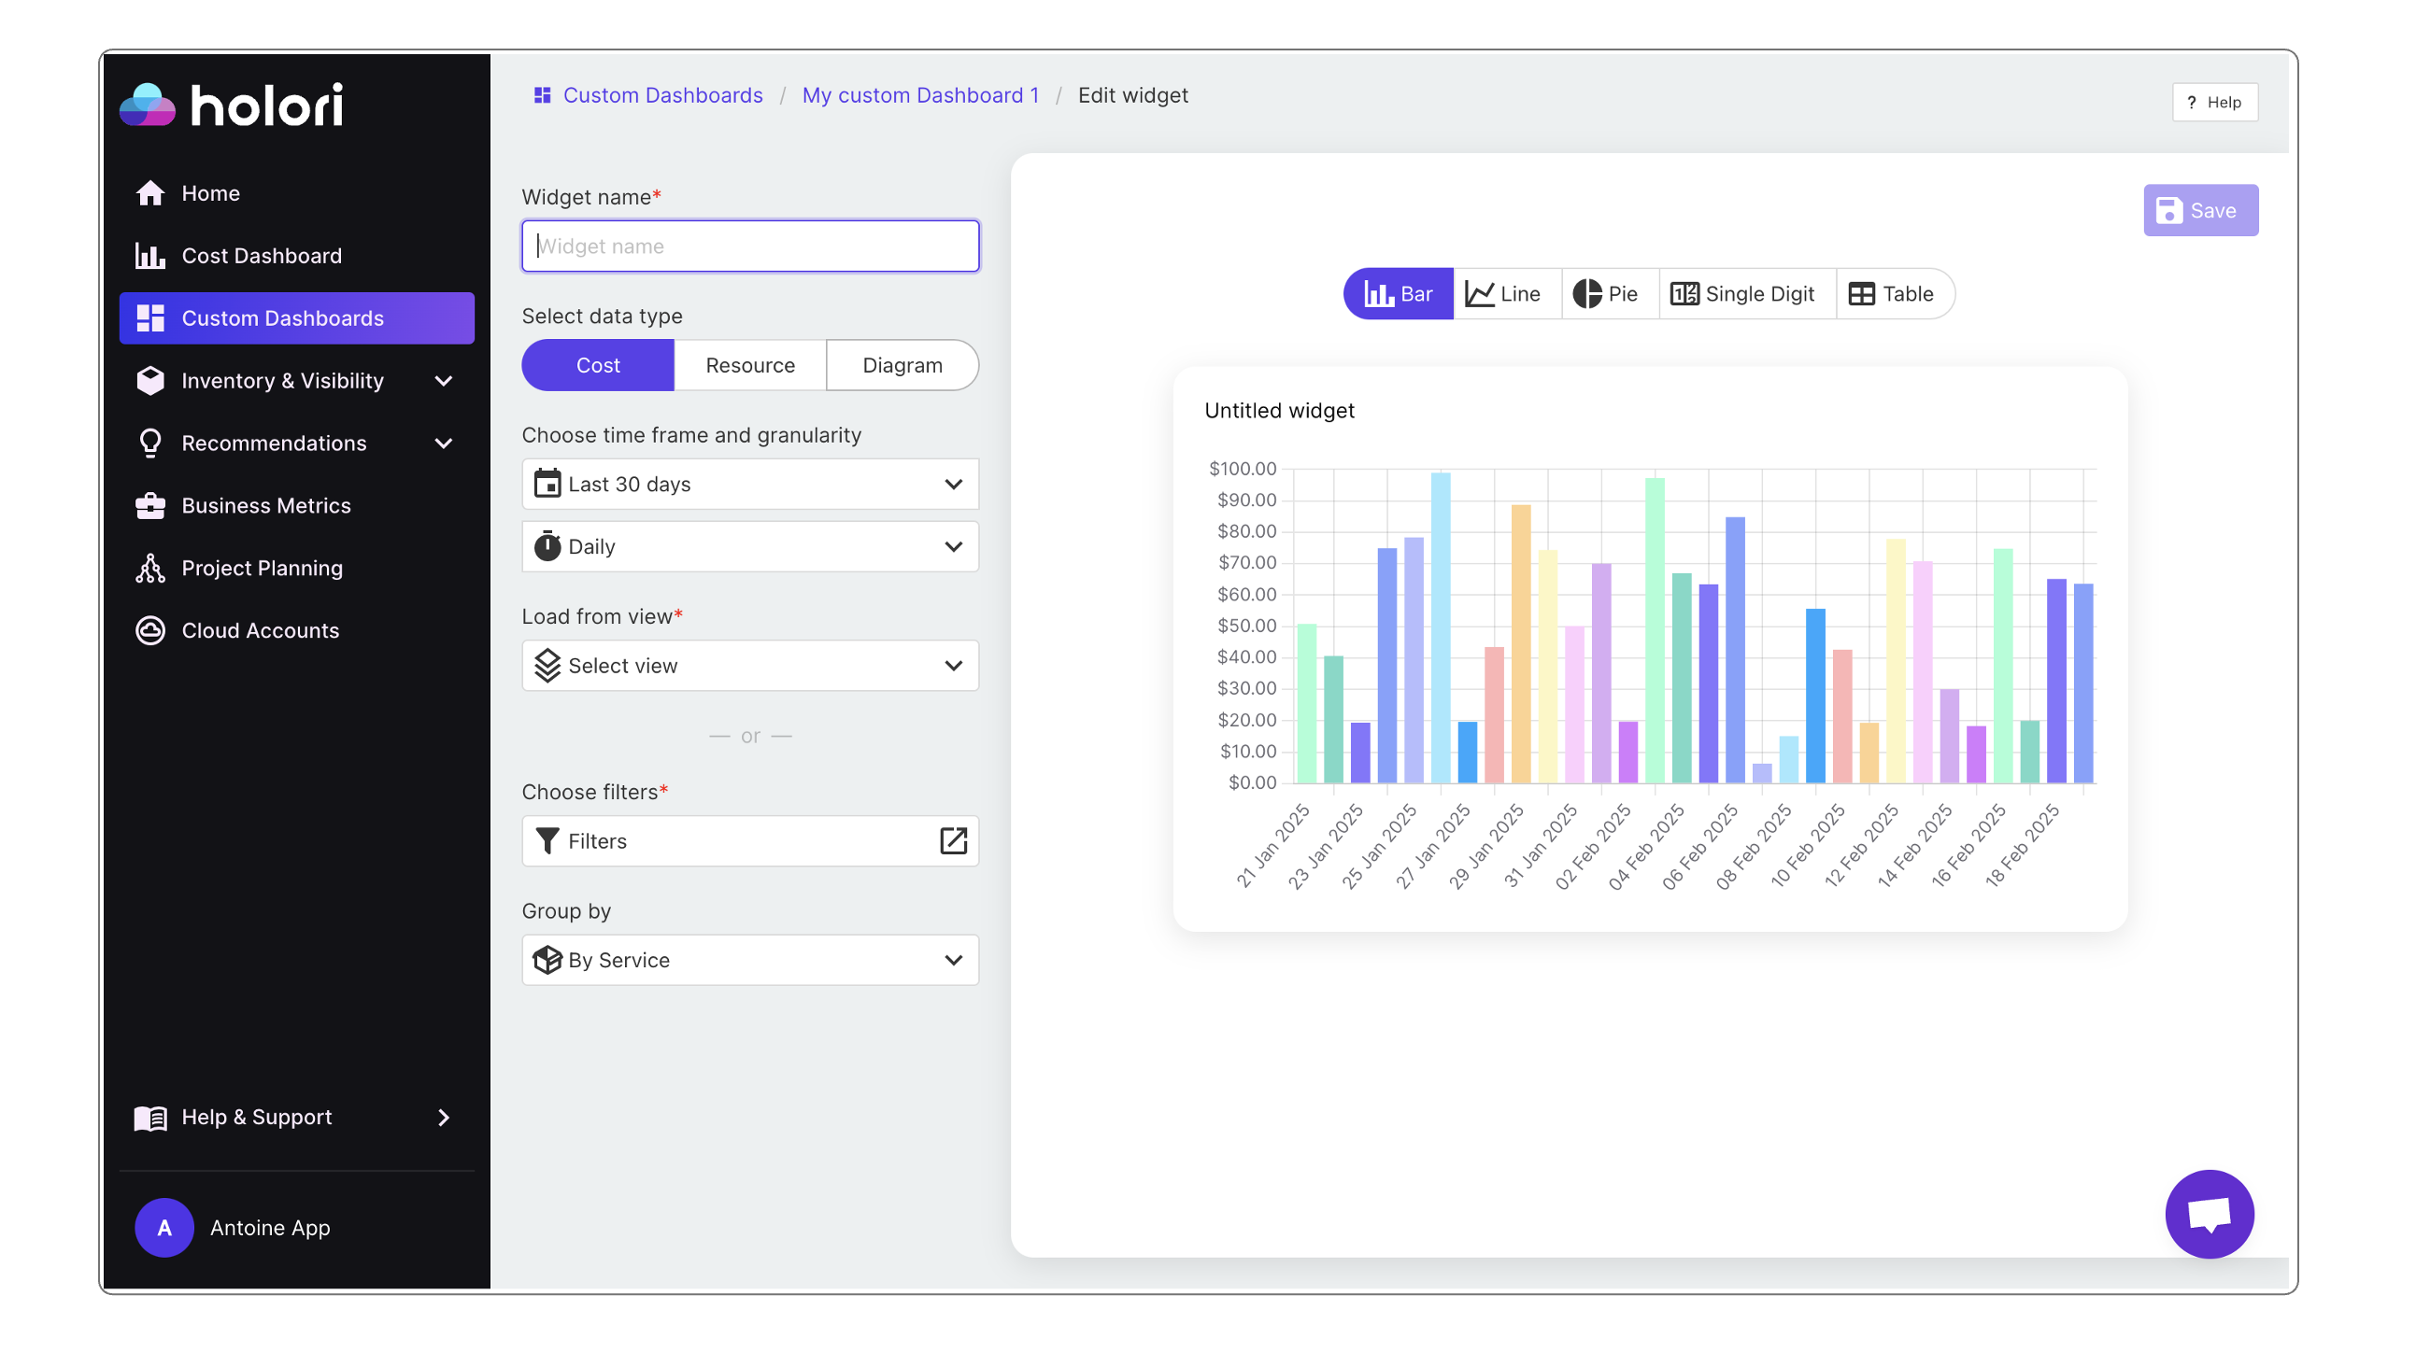This screenshot has width=2416, height=1352.
Task: Click the Untitled widget chart title
Action: click(1279, 411)
